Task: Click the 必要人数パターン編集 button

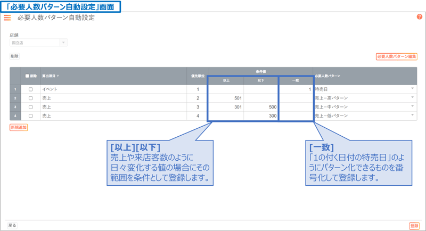Action: [x=396, y=56]
